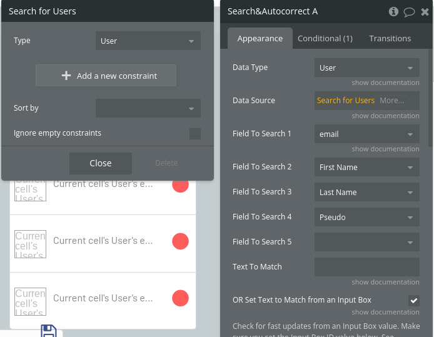Click the floppy disk save icon
The height and width of the screenshot is (337, 434).
(x=49, y=331)
